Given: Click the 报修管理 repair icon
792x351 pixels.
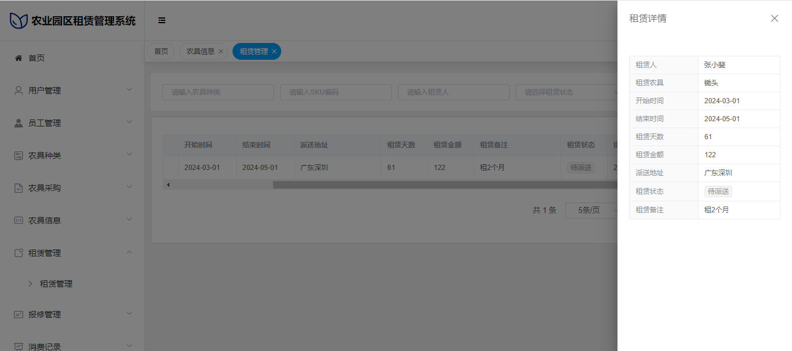Looking at the screenshot, I should 19,314.
